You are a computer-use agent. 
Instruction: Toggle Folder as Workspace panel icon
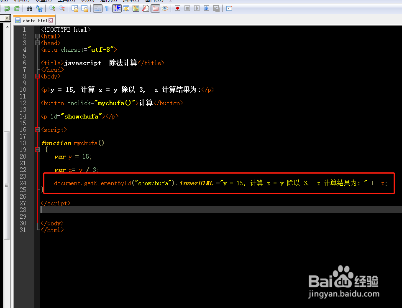pyautogui.click(x=155, y=8)
